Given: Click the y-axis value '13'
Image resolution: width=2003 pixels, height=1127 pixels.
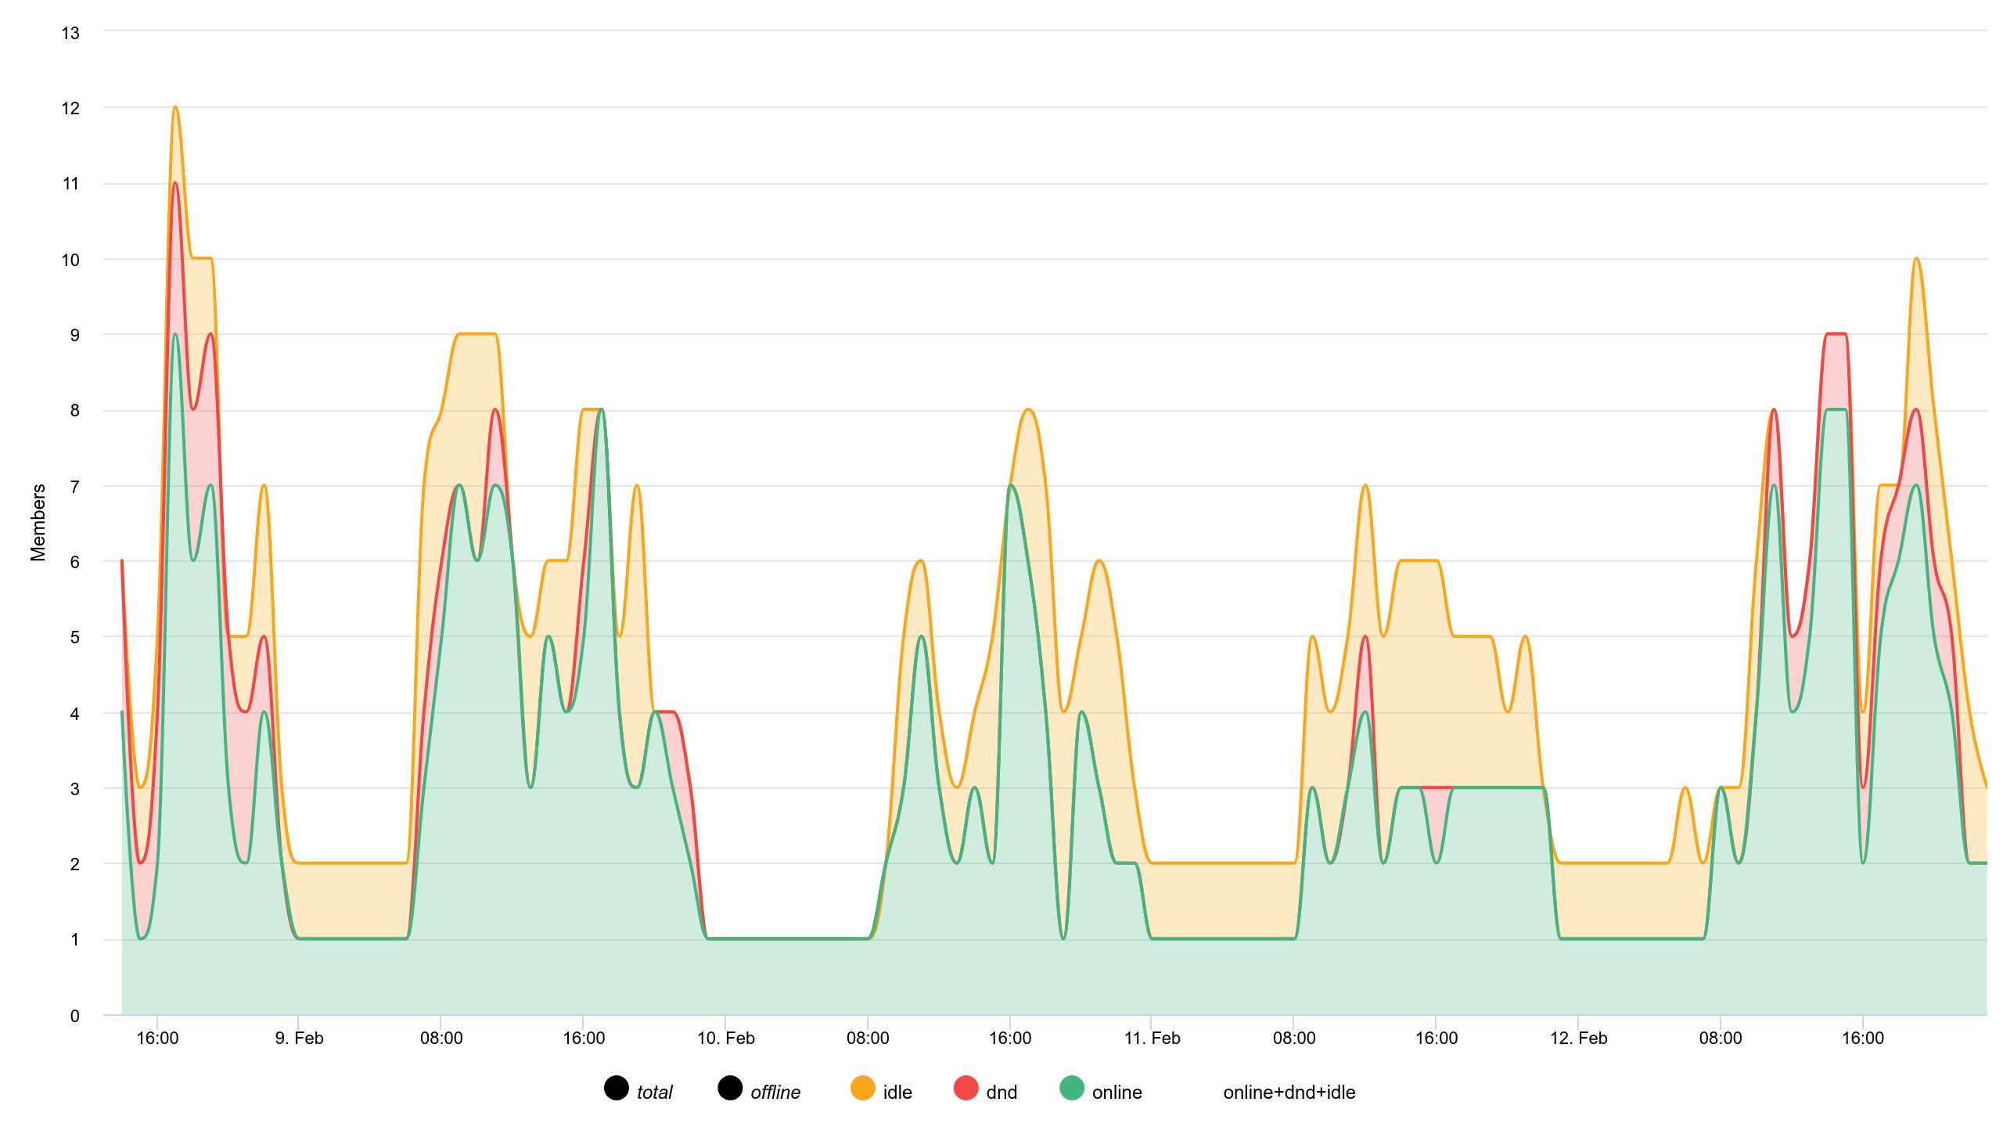Looking at the screenshot, I should [70, 33].
